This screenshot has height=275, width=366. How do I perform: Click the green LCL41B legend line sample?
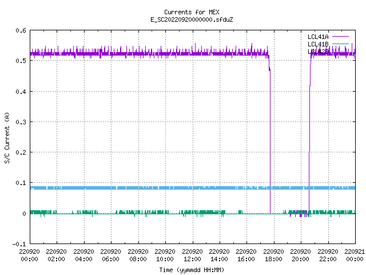coord(340,44)
